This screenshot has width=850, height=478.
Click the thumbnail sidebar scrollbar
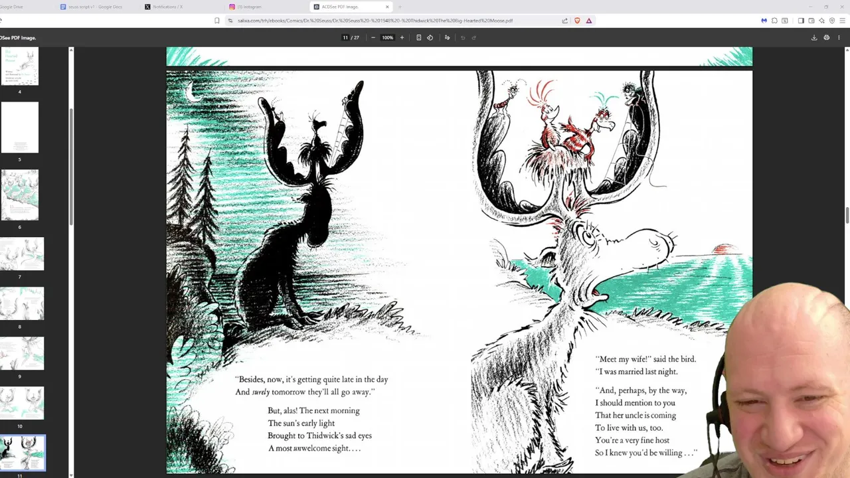click(x=71, y=166)
